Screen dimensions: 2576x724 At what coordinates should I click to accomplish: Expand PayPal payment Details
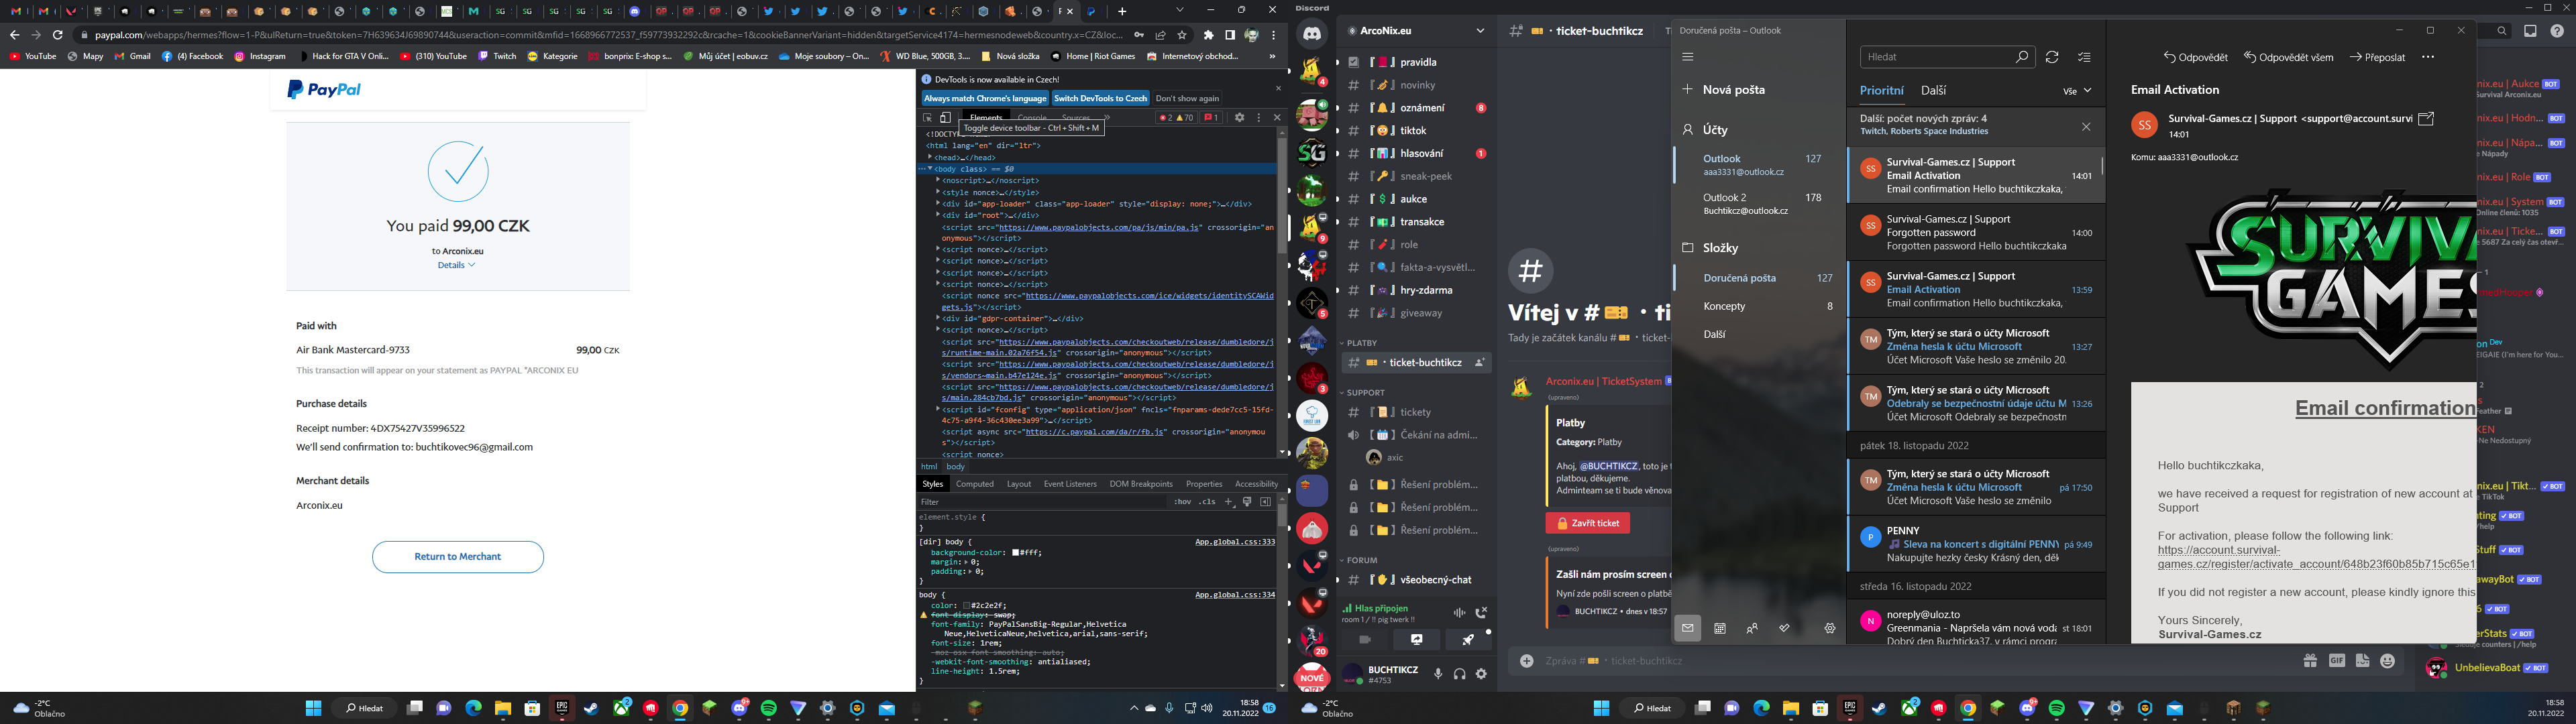click(456, 265)
